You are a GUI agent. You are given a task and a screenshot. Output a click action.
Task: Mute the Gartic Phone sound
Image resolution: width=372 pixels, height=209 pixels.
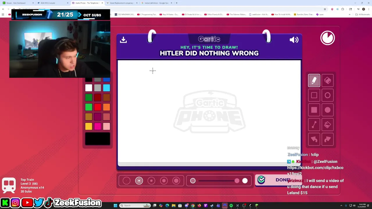point(294,40)
